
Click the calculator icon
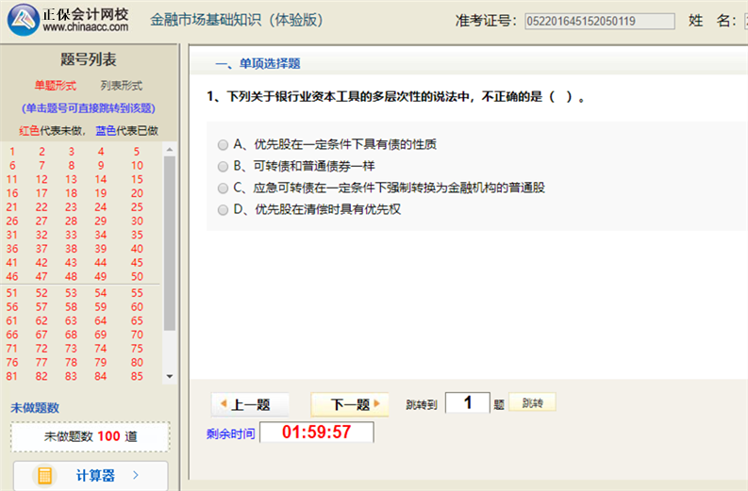[x=44, y=476]
